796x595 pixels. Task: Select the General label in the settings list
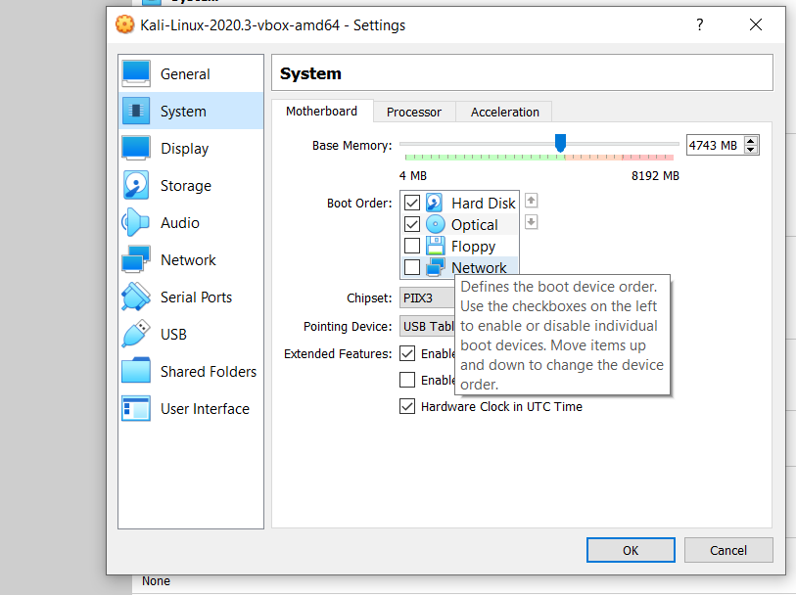[185, 74]
